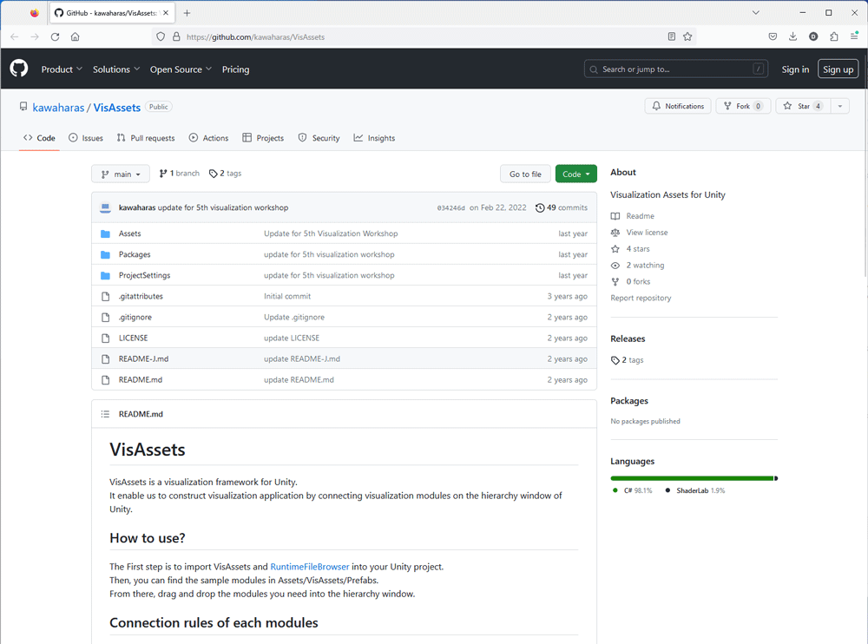
Task: Open the Firefox downloads icon
Action: tap(792, 37)
